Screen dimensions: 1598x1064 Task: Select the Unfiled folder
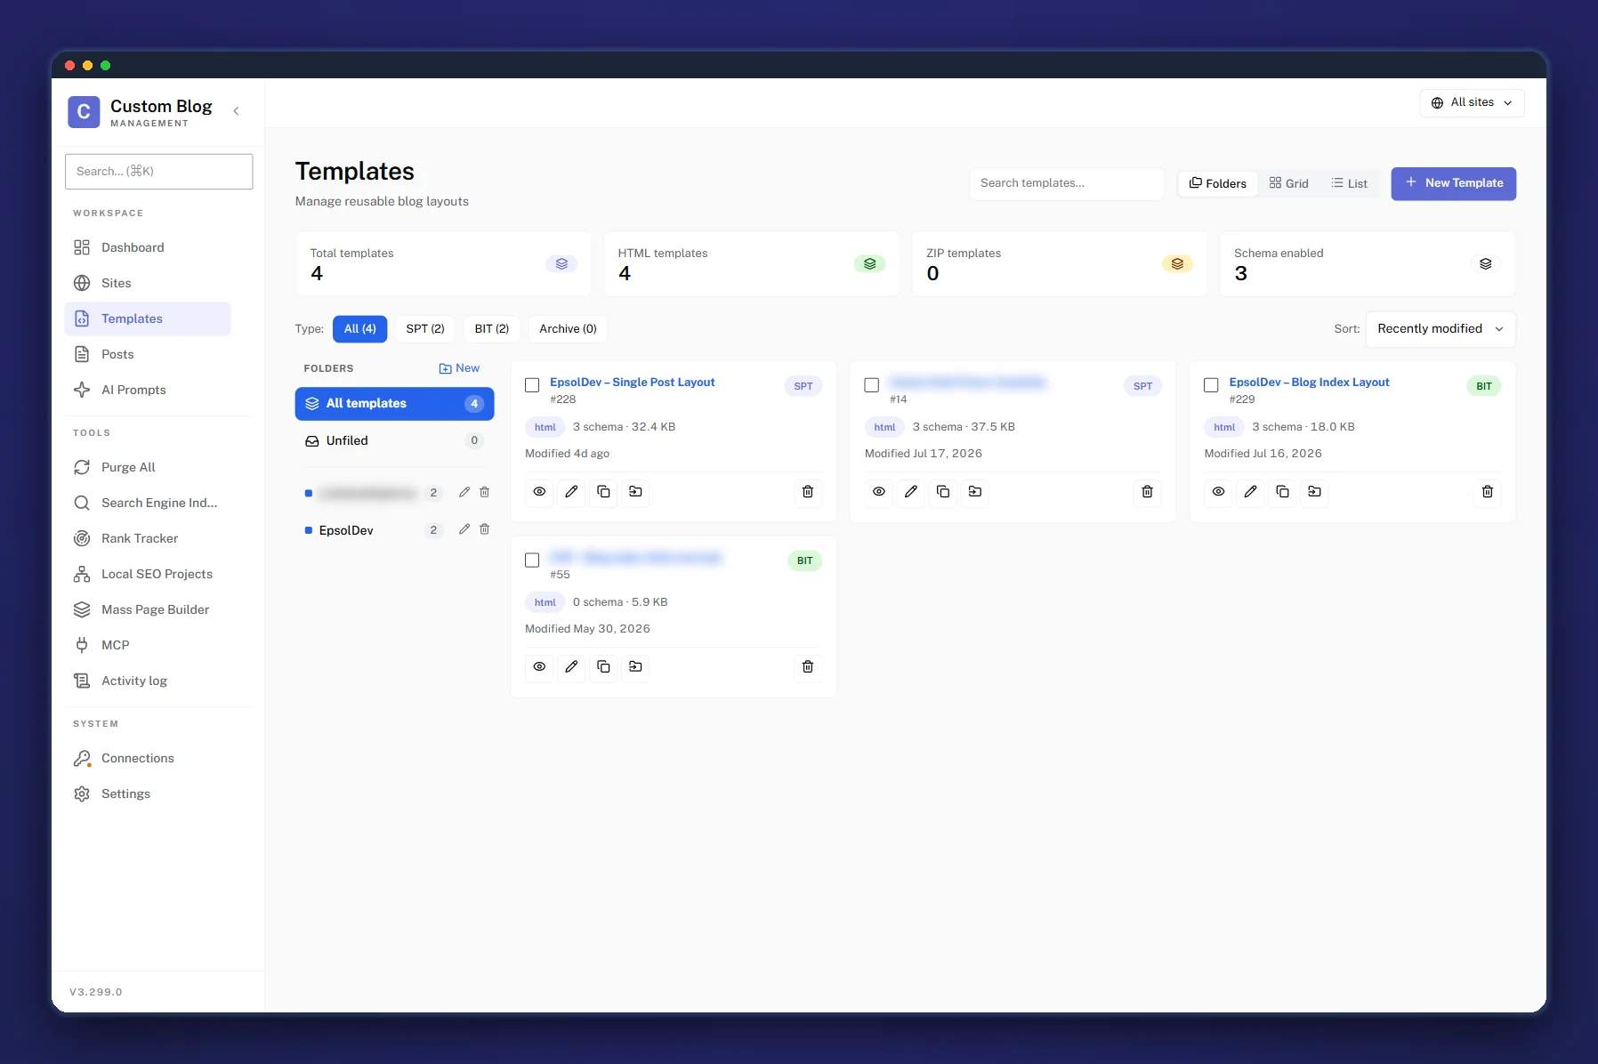(394, 441)
